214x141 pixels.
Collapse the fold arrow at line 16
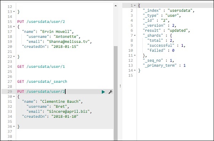14,26
